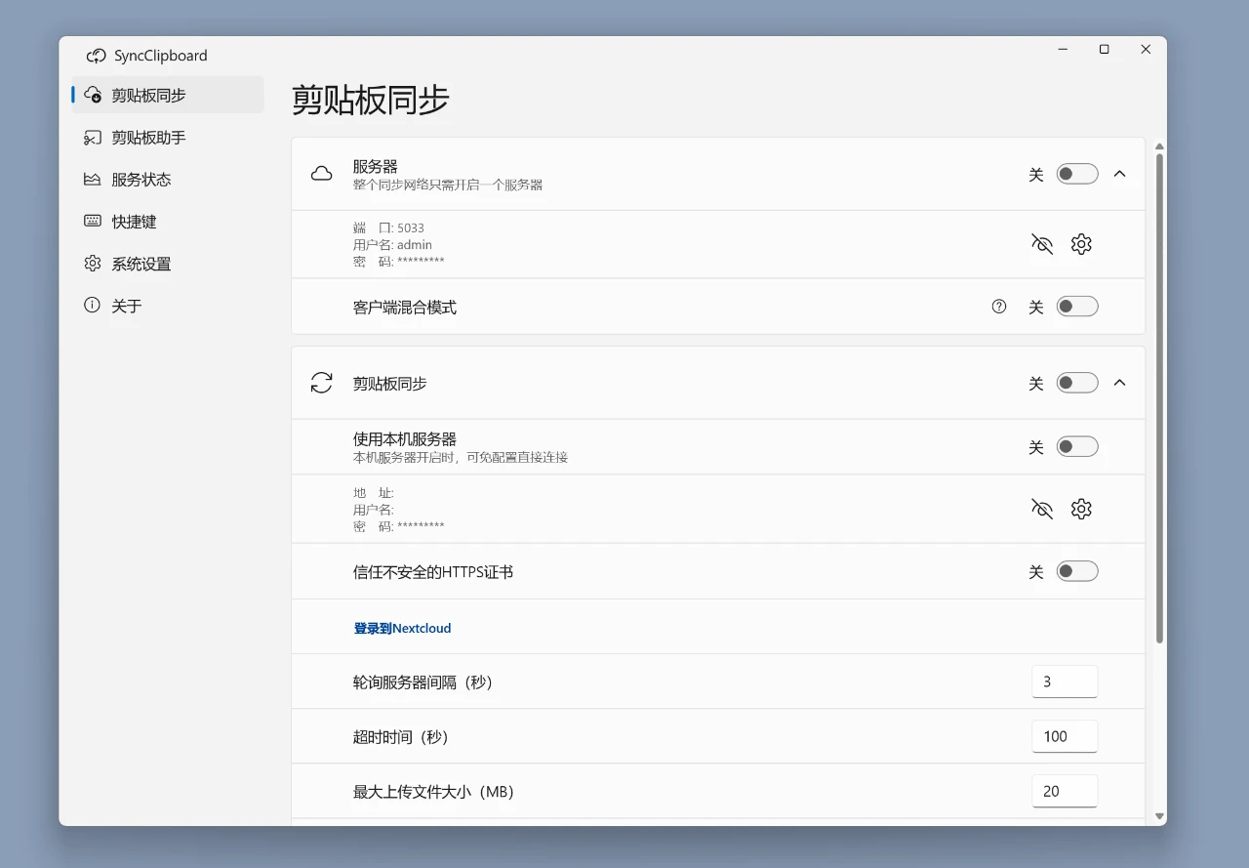
Task: Click the 超时时间 input showing 100
Action: [1065, 736]
